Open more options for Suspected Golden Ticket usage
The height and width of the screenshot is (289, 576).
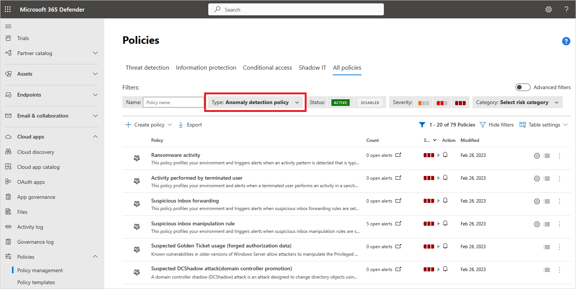coord(559,247)
